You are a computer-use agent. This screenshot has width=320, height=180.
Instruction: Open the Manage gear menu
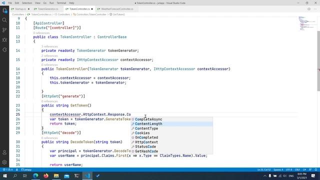tap(4, 162)
